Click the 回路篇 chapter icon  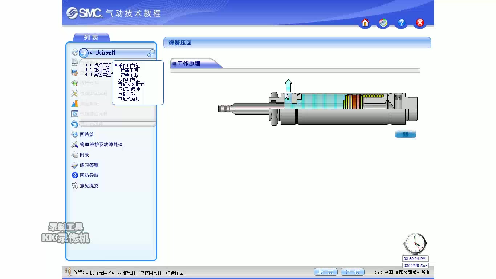pos(74,134)
